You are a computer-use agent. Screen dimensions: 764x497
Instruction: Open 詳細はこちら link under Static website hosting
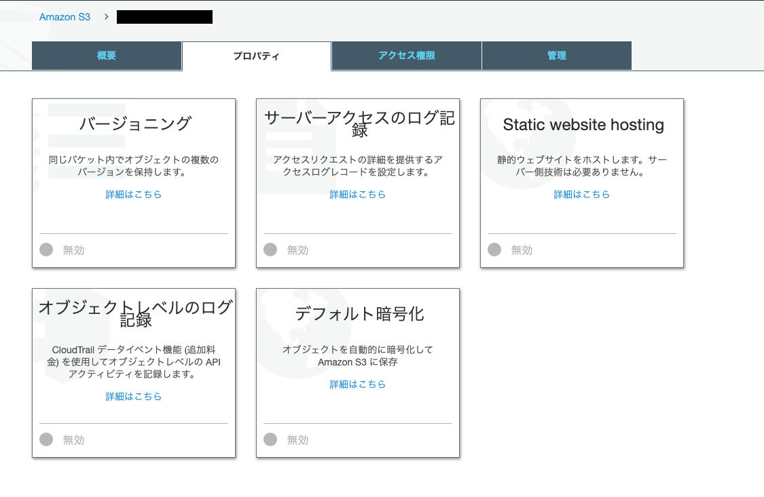[x=582, y=195]
